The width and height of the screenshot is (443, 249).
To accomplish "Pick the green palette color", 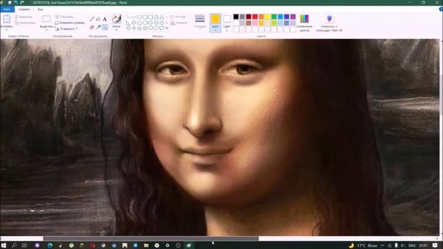I will point(274,17).
